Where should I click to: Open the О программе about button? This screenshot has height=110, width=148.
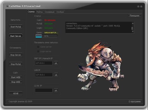pyautogui.click(x=135, y=101)
